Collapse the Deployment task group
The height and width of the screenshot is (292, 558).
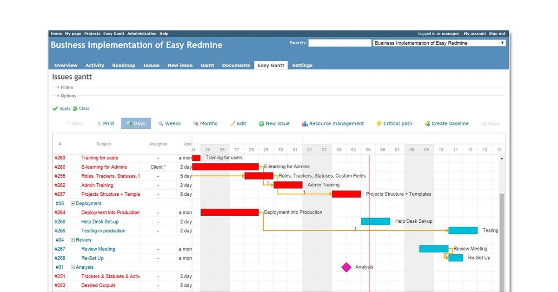73,203
